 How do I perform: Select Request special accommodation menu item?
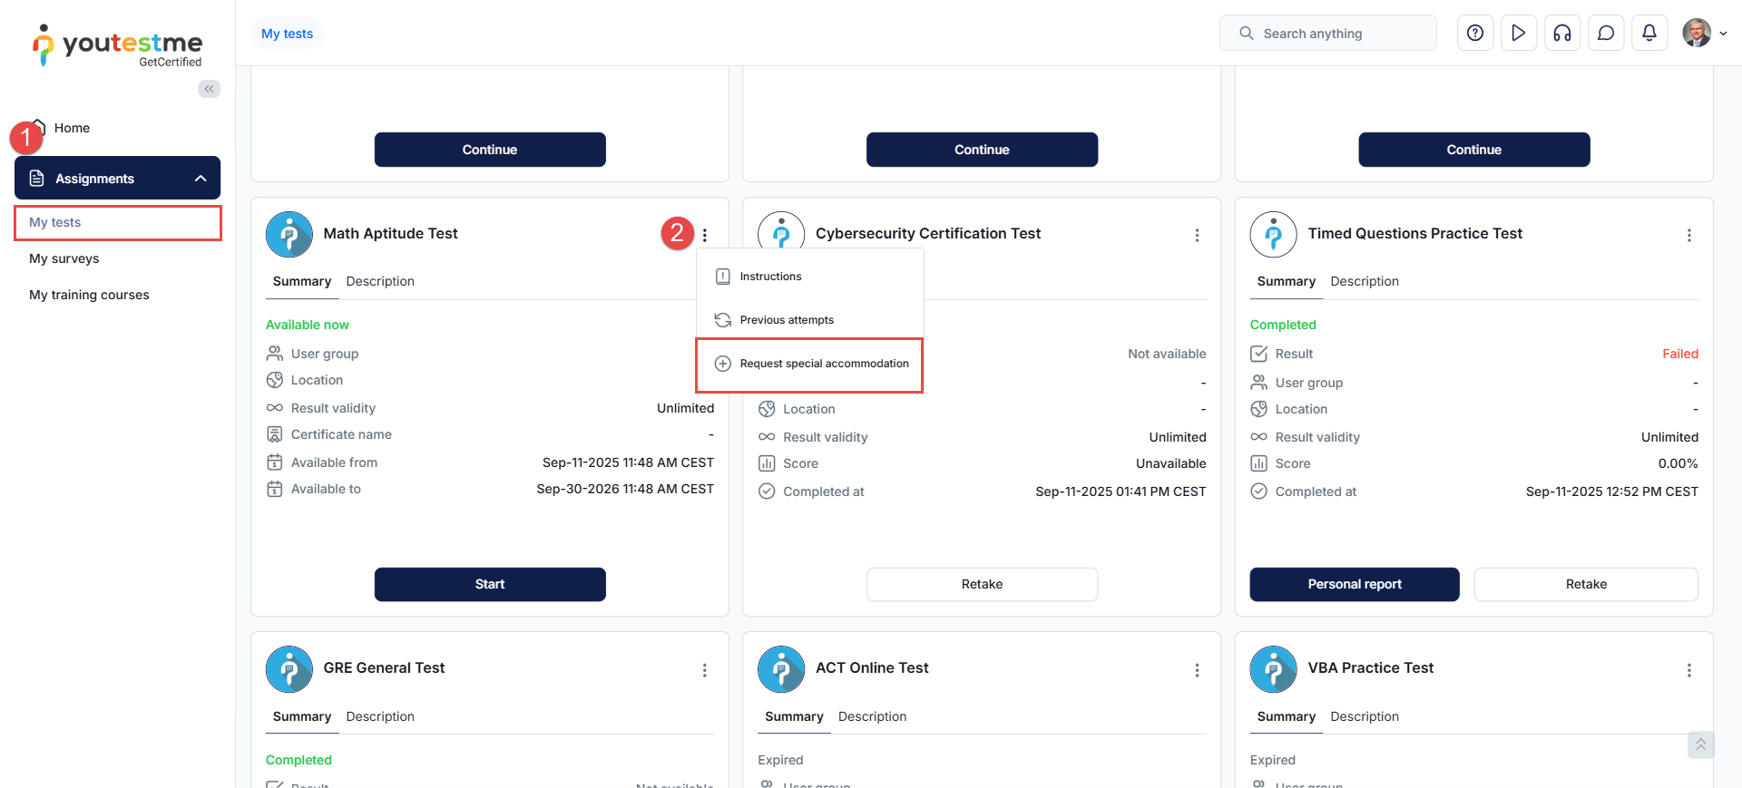(823, 364)
